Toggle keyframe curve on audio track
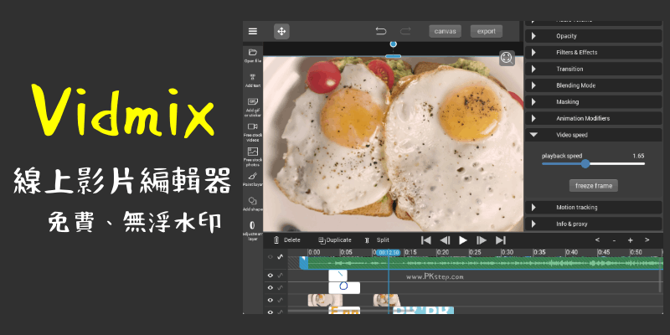The image size is (670, 335). tap(281, 257)
